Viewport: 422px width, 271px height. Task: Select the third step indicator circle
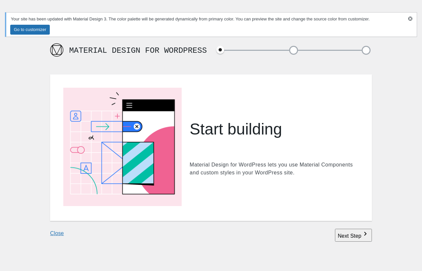(366, 50)
